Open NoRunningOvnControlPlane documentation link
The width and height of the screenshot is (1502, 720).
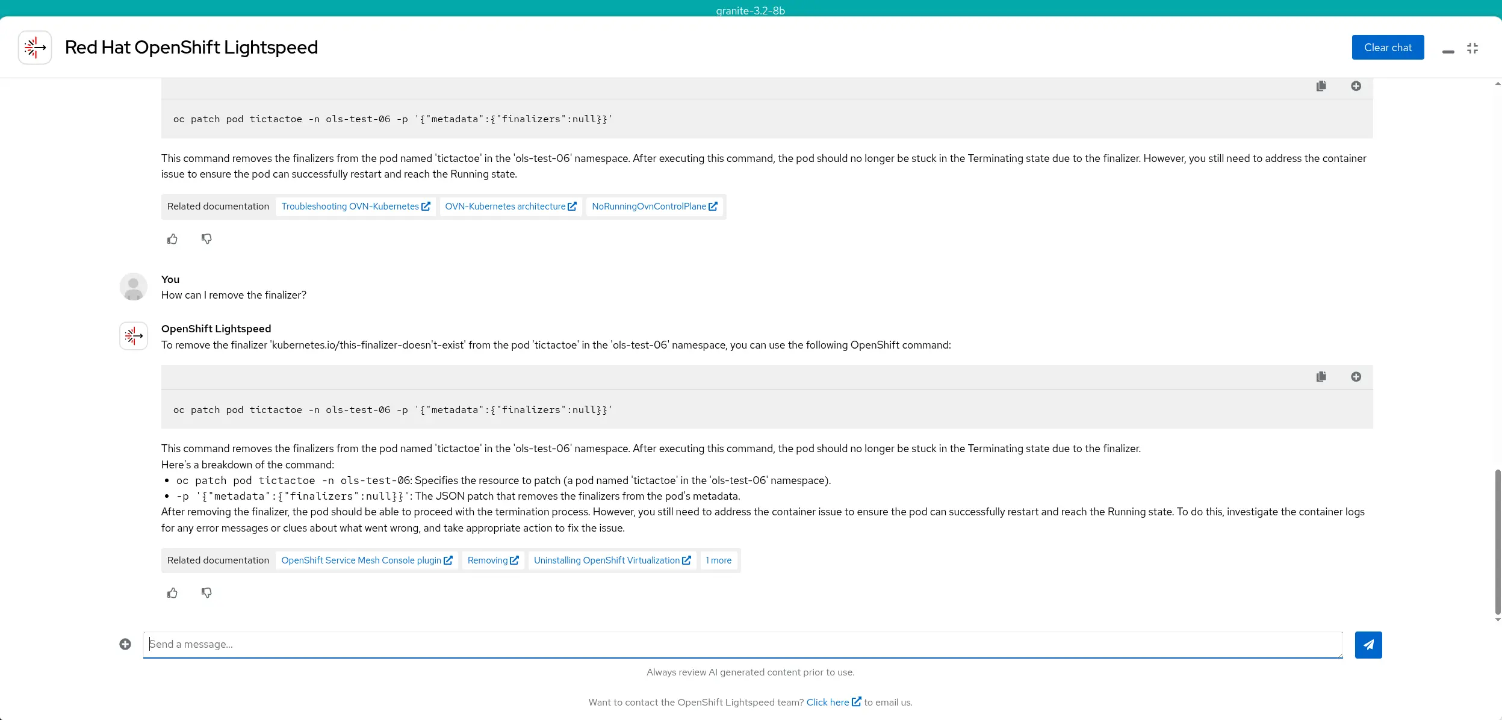click(654, 206)
